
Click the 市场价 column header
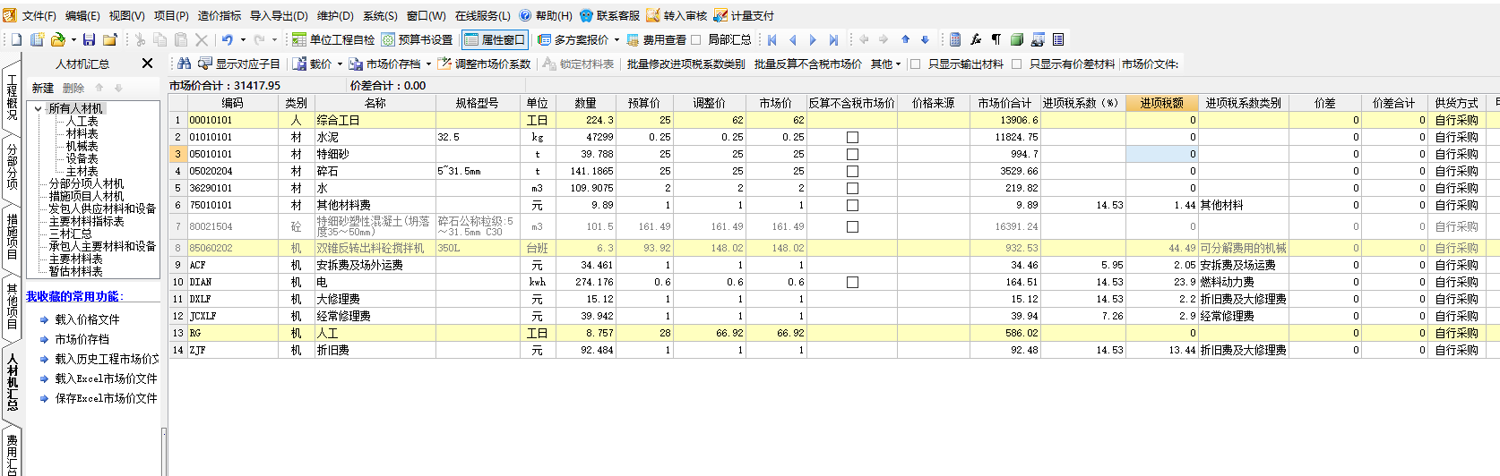point(775,103)
